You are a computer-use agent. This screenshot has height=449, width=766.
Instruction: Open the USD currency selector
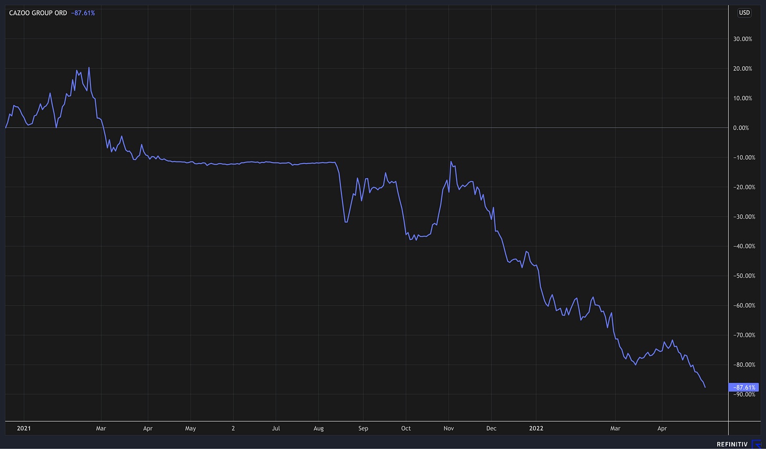[744, 13]
